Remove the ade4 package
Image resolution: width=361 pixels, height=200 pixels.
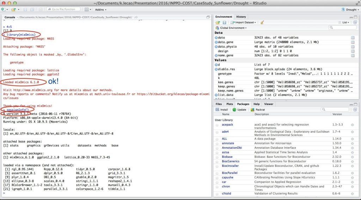(x=353, y=132)
